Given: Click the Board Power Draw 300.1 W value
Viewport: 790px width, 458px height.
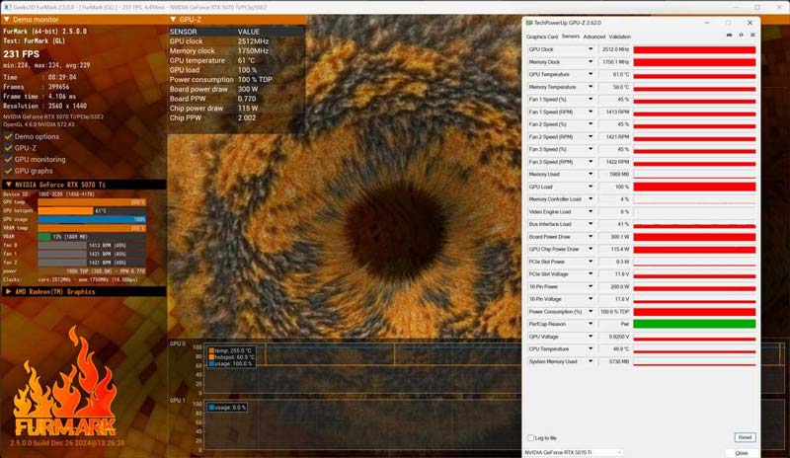Looking at the screenshot, I should click(614, 236).
